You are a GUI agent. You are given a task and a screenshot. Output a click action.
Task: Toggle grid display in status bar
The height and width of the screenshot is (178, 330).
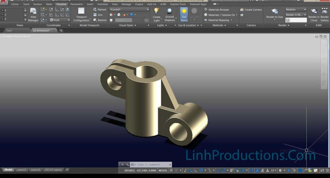[x=171, y=170]
